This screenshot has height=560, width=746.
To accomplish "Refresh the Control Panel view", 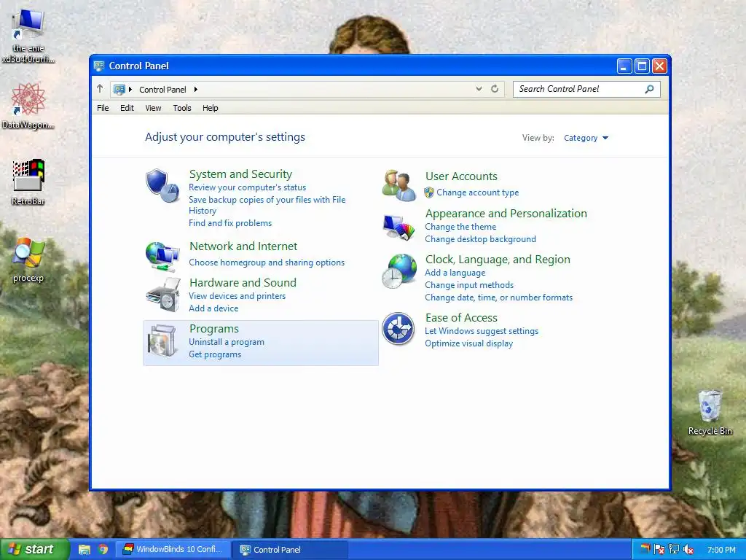I will pos(495,88).
